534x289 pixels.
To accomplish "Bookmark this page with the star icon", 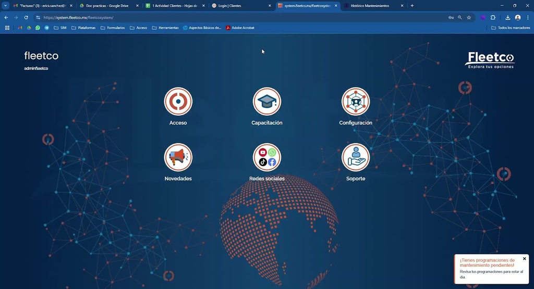I will (x=469, y=17).
